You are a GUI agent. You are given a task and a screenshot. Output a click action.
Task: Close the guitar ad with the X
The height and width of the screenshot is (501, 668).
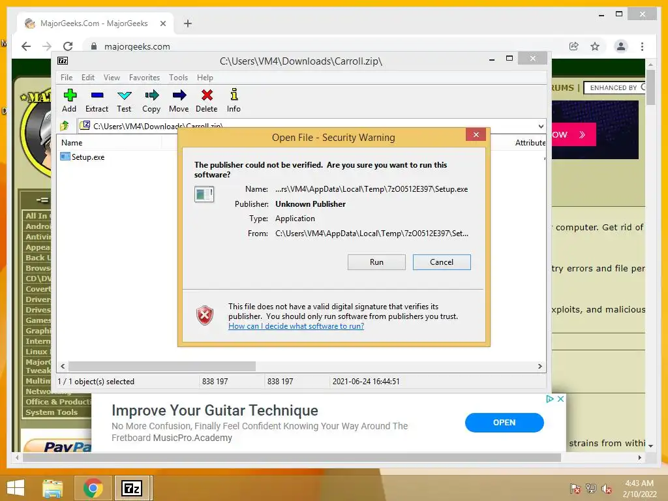click(x=560, y=399)
